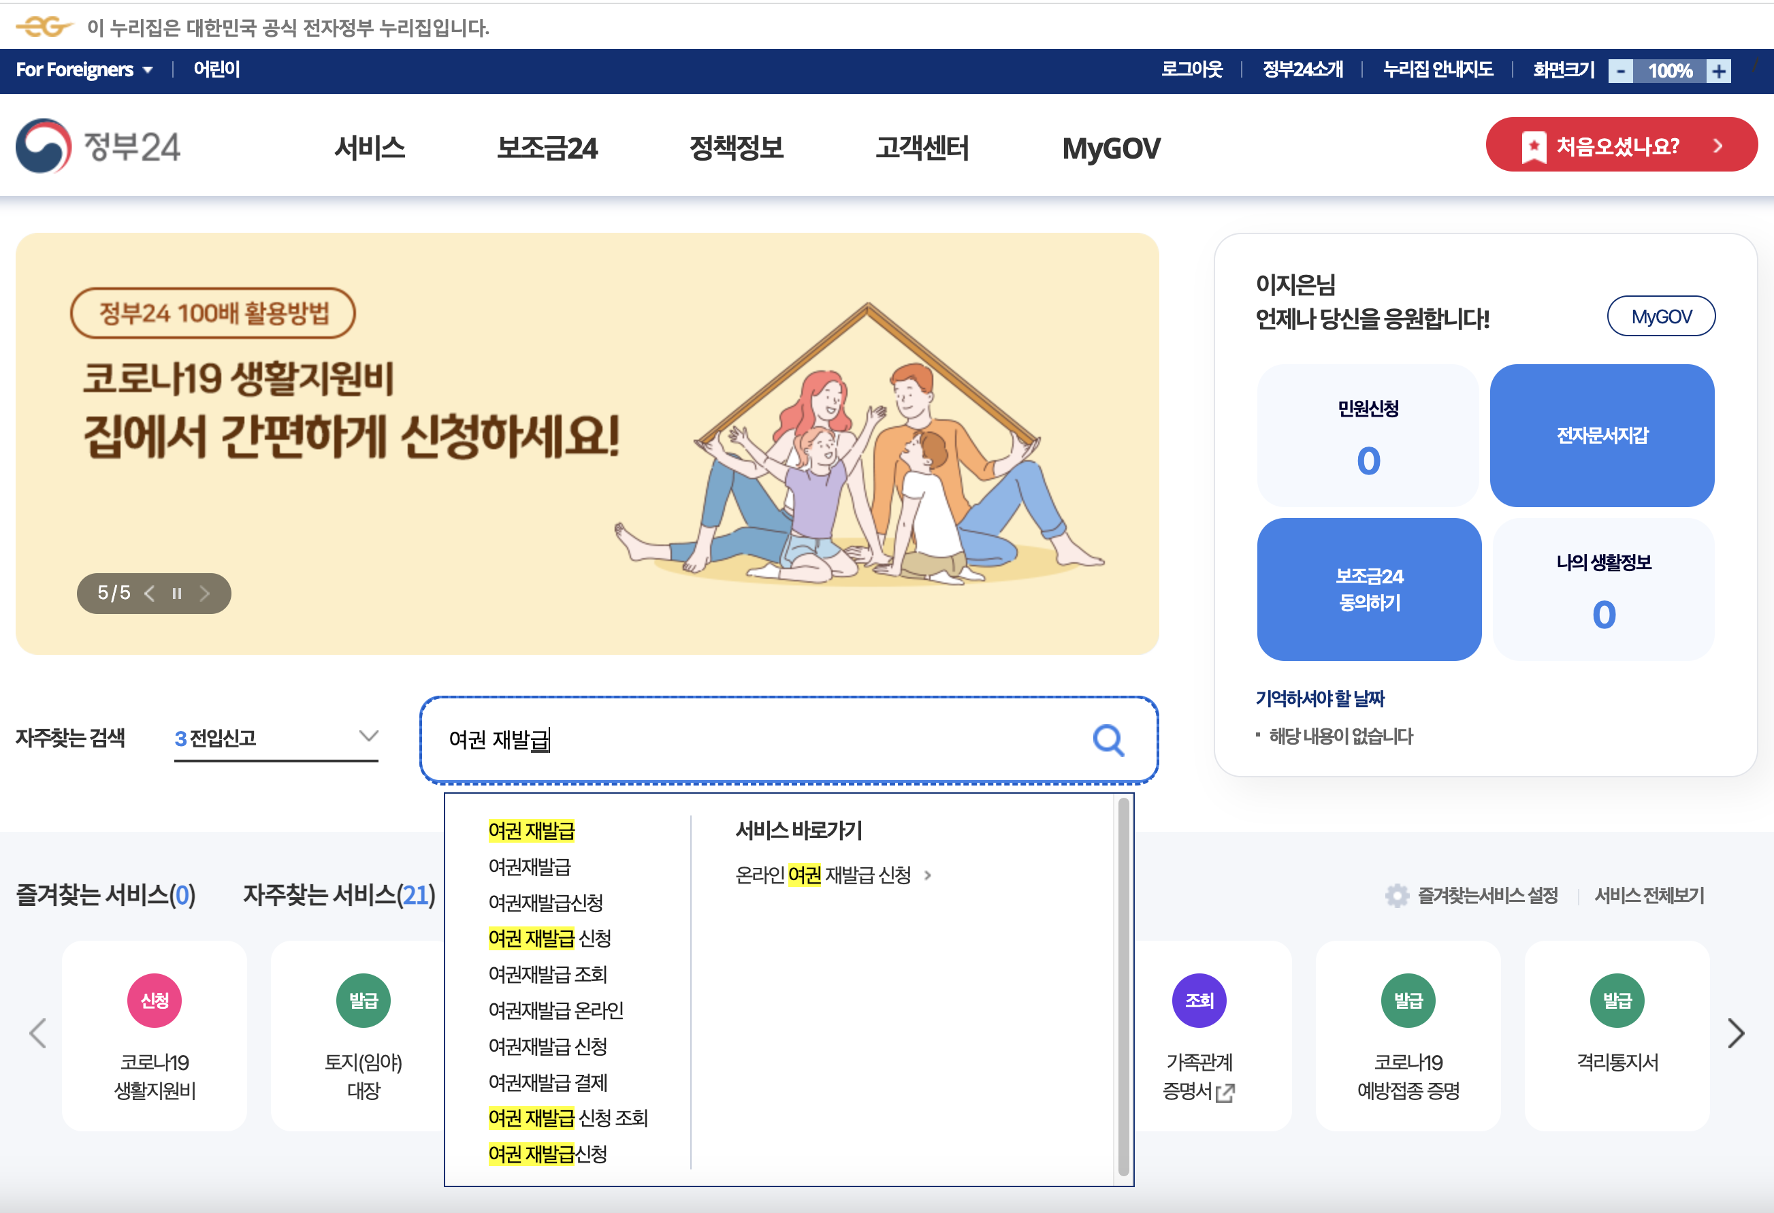The width and height of the screenshot is (1774, 1213).
Task: Open 온라인 여권 재발급 신청 link
Action: click(x=824, y=875)
